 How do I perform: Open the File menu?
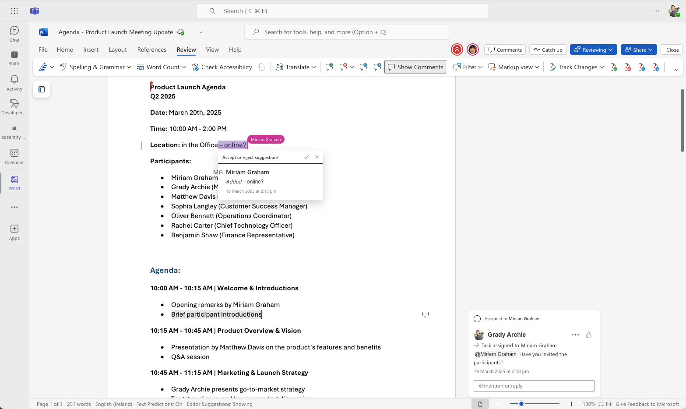click(43, 49)
